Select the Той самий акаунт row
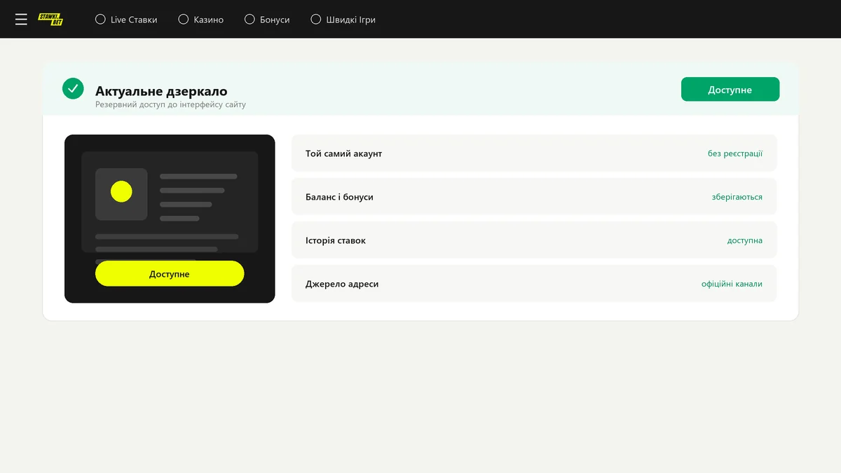 click(534, 153)
